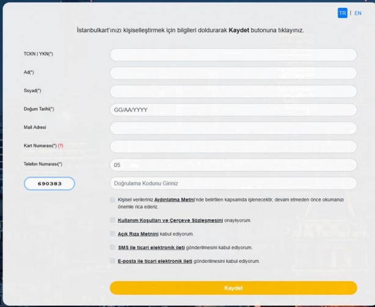375x307 pixels.
Task: Click the Soyad(*) label
Action: click(x=32, y=90)
